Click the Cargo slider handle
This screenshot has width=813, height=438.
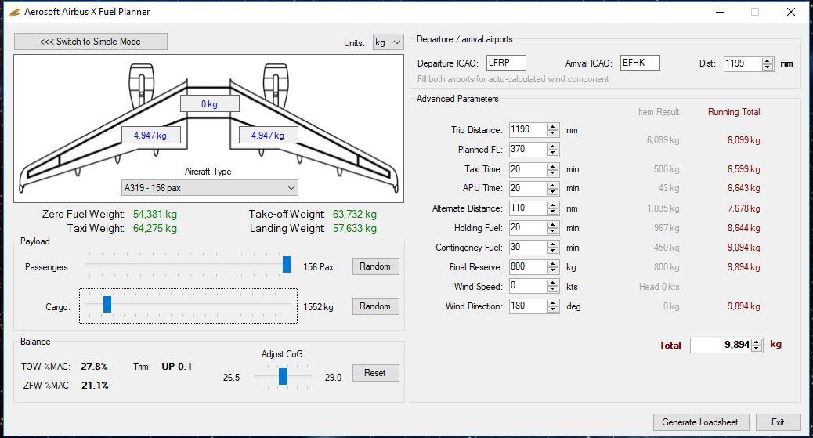click(107, 304)
